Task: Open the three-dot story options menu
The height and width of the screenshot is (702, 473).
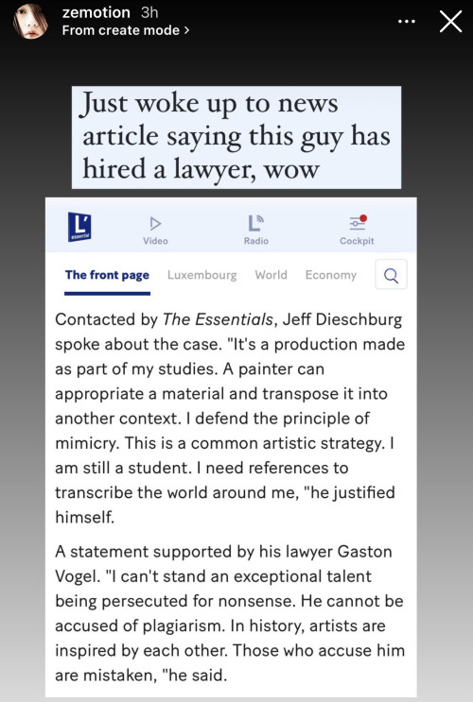Action: click(407, 21)
